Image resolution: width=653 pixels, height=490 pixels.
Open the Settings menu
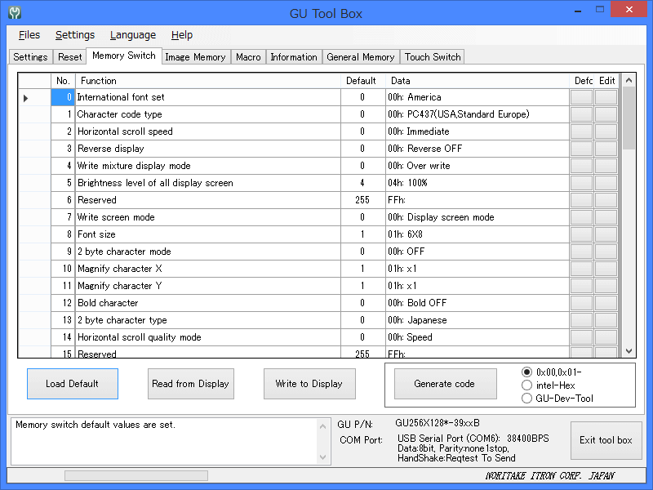(75, 35)
